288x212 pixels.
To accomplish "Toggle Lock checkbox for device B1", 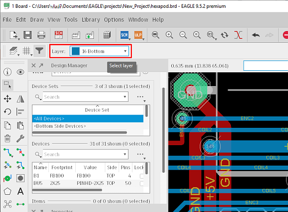I will 142,176.
